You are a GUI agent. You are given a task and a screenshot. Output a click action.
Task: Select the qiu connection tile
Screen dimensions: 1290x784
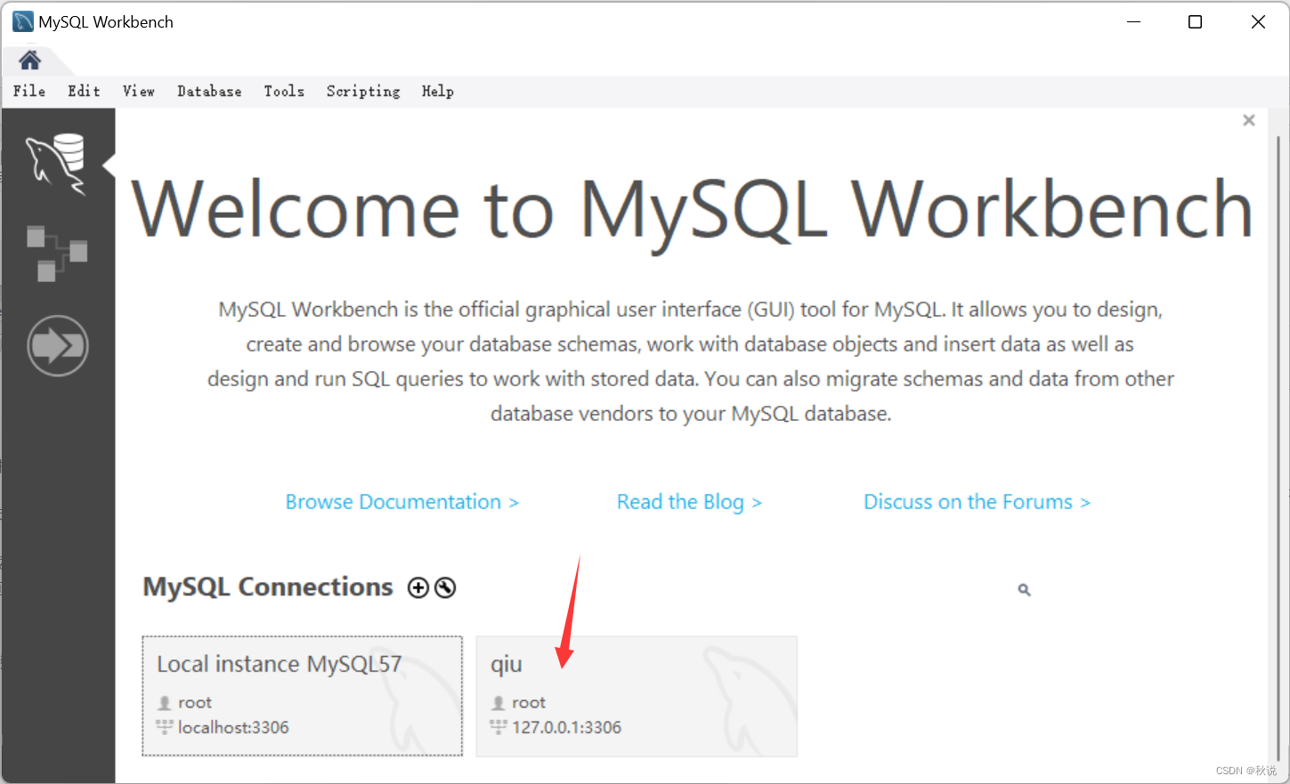pos(637,696)
